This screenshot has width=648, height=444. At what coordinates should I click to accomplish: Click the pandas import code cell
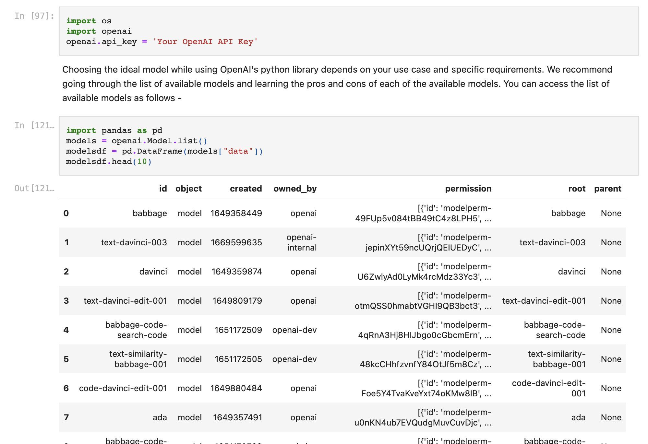coord(349,146)
